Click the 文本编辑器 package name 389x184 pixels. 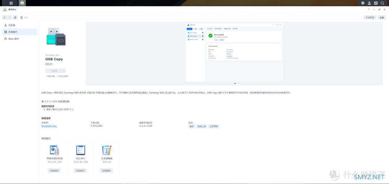click(x=107, y=158)
